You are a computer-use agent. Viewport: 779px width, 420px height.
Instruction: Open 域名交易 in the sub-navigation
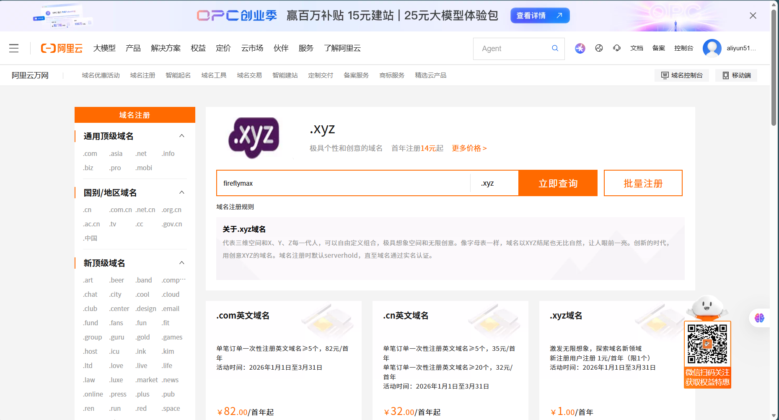tap(249, 75)
